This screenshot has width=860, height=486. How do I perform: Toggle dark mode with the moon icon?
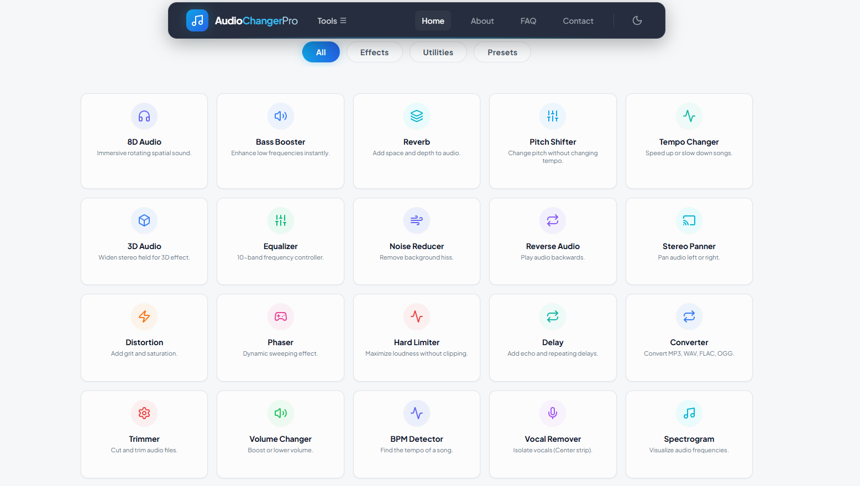[637, 20]
